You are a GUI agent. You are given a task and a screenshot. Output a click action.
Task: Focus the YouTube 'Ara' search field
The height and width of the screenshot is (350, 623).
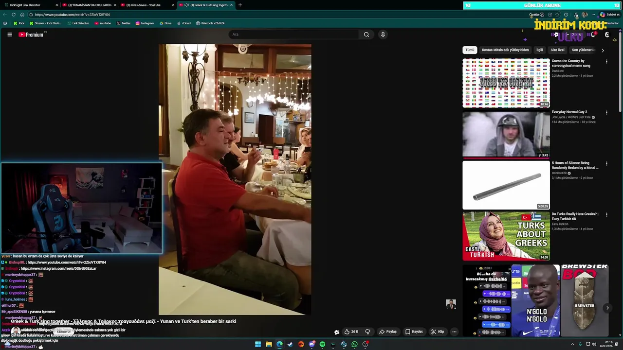point(294,35)
